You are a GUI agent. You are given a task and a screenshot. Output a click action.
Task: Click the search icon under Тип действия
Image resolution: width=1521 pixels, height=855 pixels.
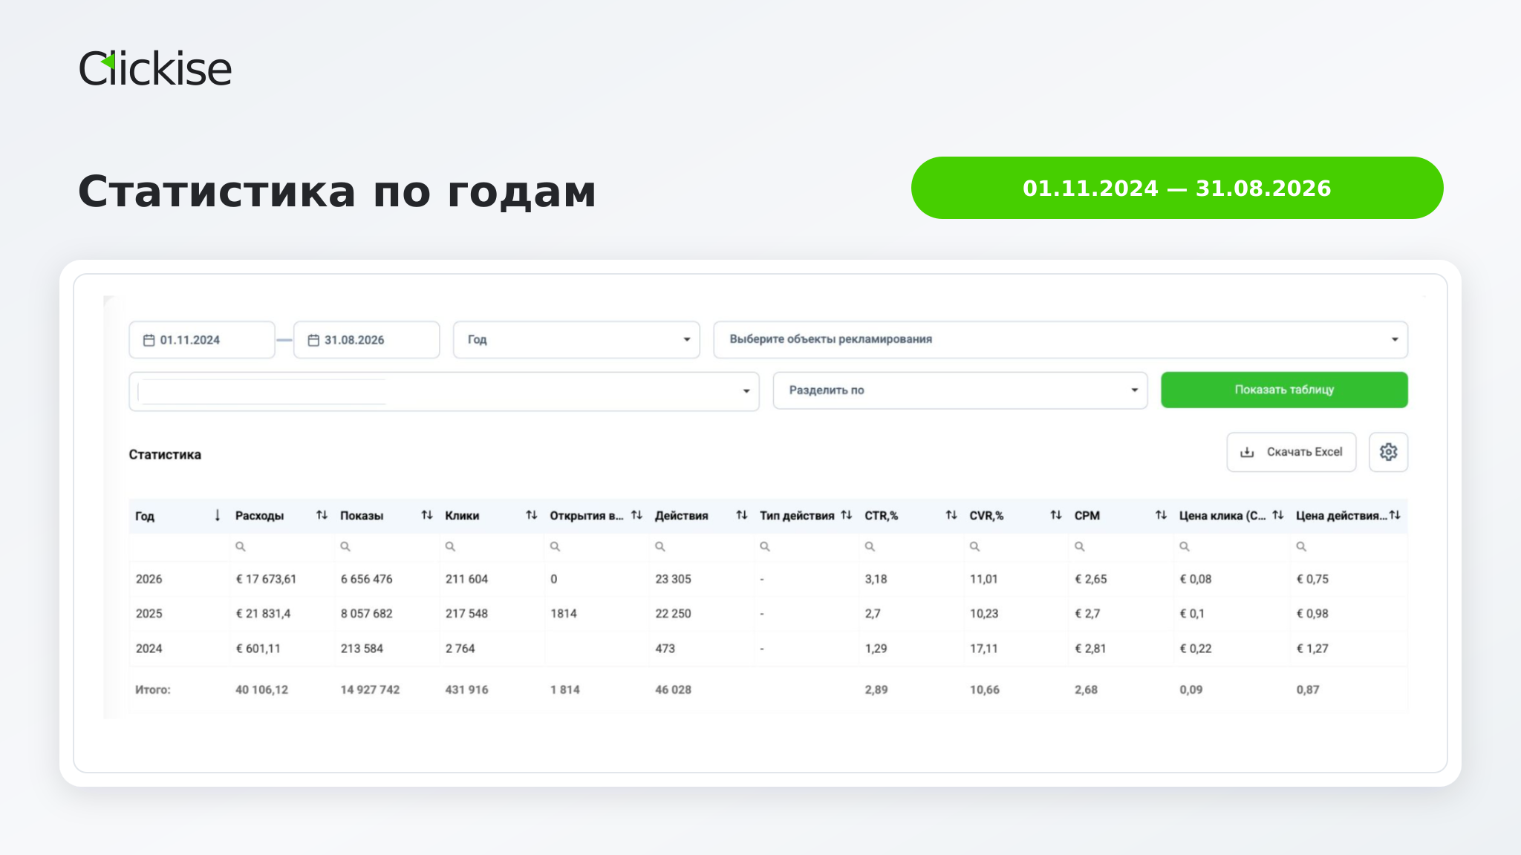point(765,546)
